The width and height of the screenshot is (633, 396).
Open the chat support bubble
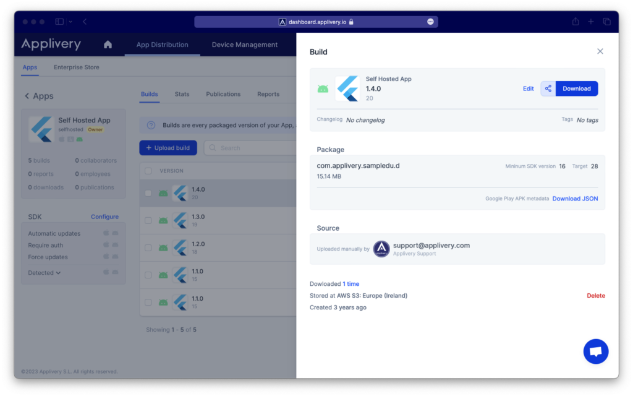(595, 351)
